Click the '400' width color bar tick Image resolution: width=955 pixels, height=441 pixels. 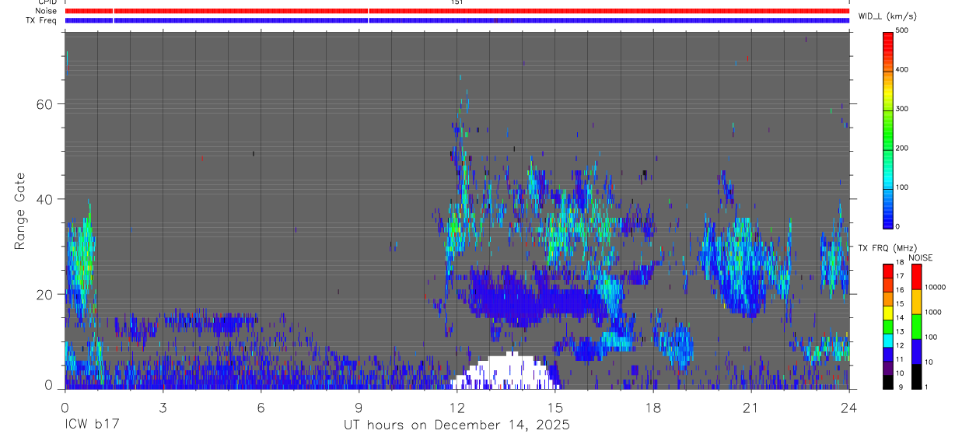[902, 69]
